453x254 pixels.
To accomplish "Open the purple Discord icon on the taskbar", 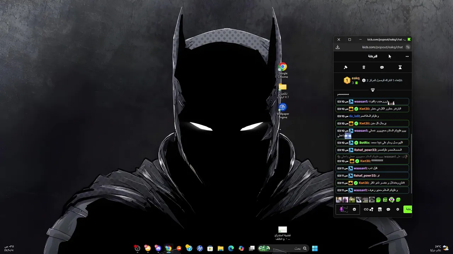I will click(158, 248).
